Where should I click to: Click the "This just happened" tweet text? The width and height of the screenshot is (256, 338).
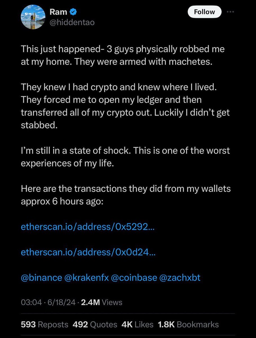pyautogui.click(x=123, y=55)
